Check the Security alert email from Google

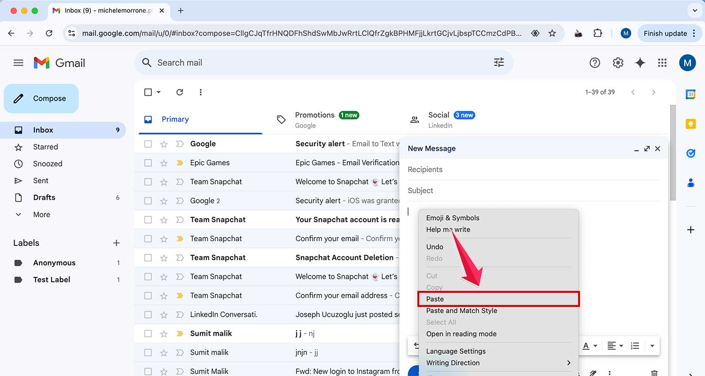pyautogui.click(x=148, y=143)
